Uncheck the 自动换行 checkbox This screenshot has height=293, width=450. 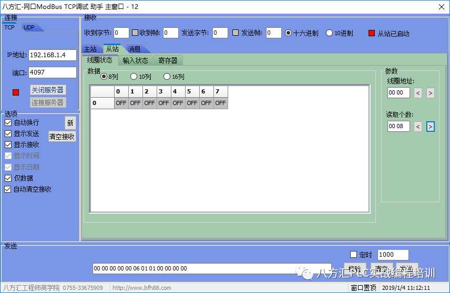8,122
